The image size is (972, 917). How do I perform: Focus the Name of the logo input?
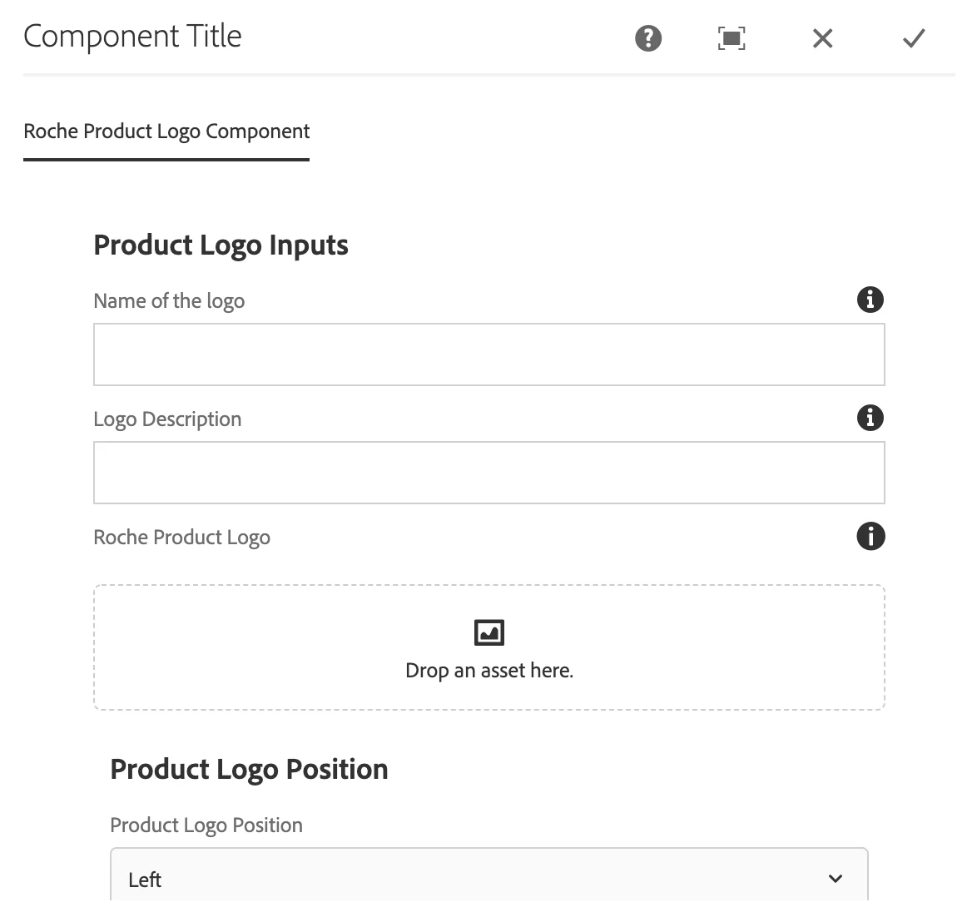pos(488,354)
